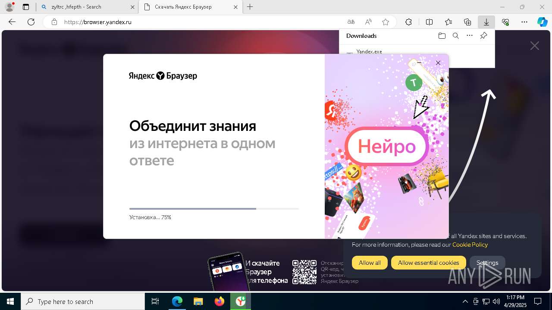This screenshot has width=552, height=310.
Task: Open more options in Downloads panel
Action: [x=470, y=36]
